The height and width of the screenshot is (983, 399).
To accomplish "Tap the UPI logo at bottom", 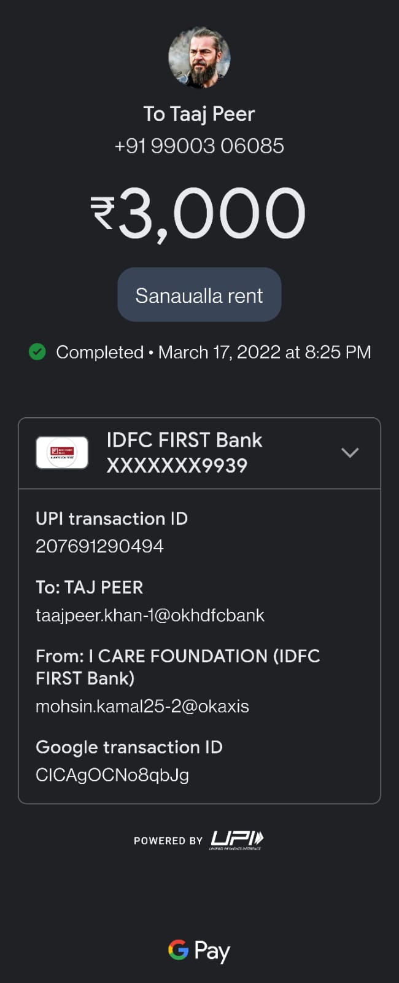I will [237, 839].
